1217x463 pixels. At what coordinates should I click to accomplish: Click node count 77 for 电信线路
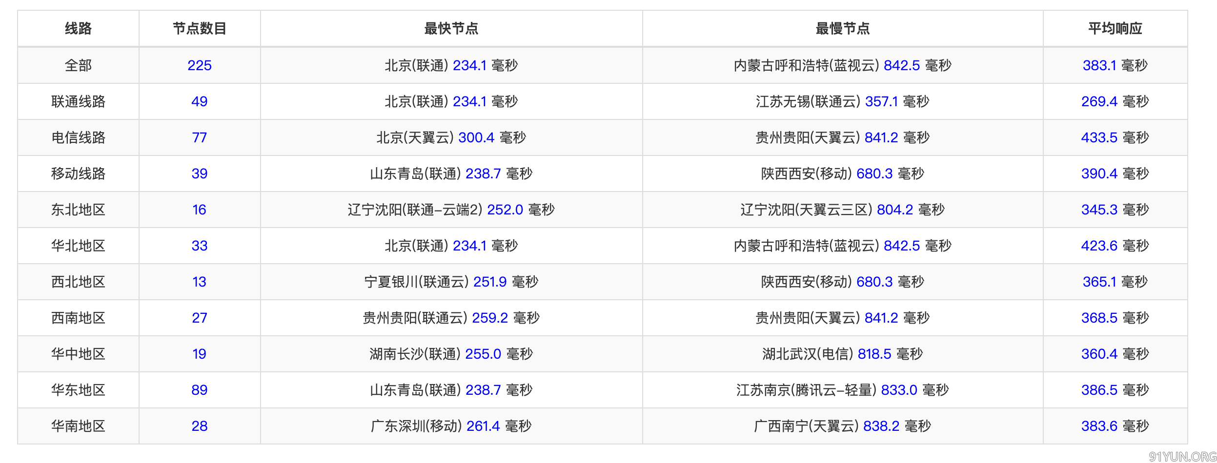click(200, 137)
